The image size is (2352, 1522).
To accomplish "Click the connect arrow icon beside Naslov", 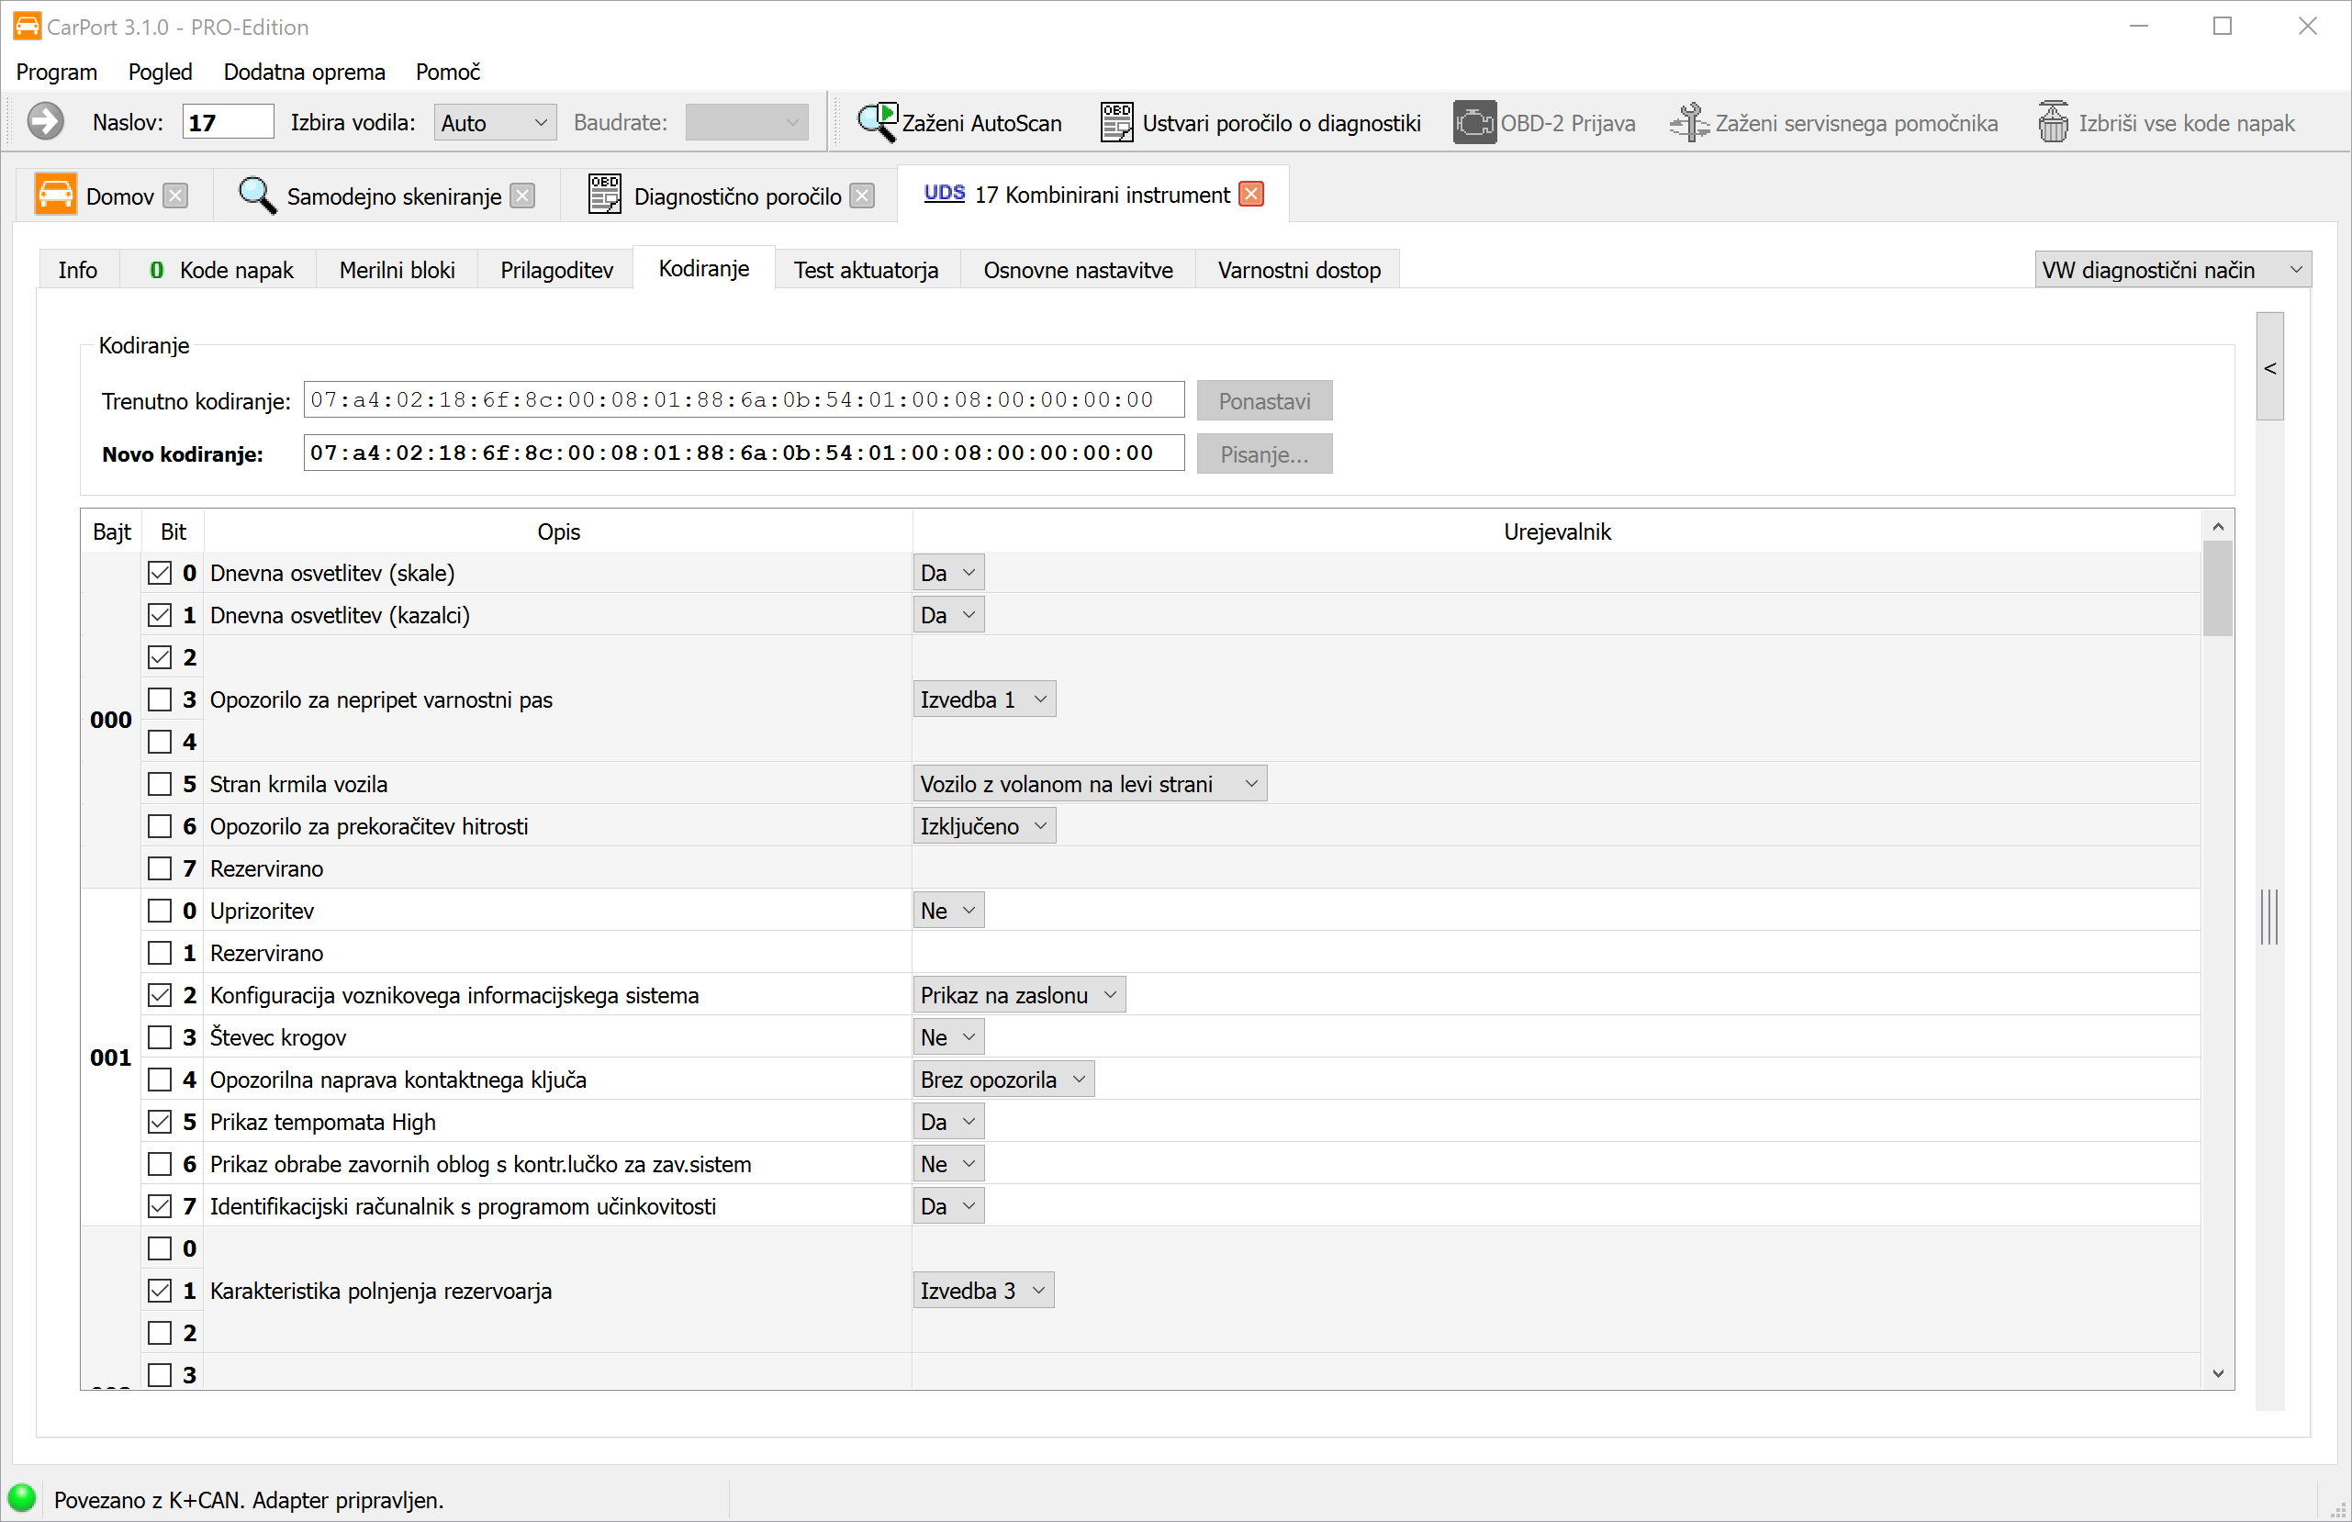I will 46,123.
